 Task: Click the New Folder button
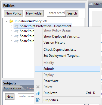[x=34, y=13]
